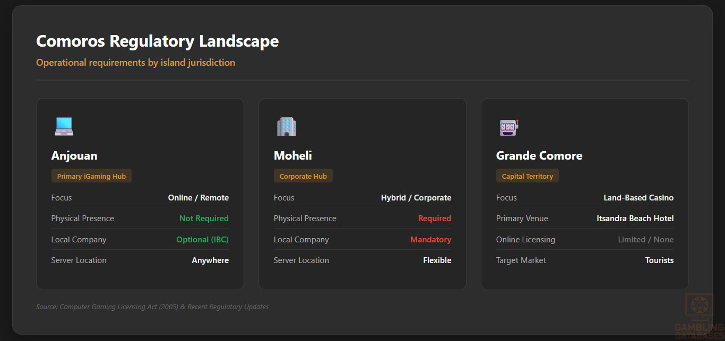Click the laptop icon above Anjouan
This screenshot has width=725, height=341.
[x=64, y=126]
